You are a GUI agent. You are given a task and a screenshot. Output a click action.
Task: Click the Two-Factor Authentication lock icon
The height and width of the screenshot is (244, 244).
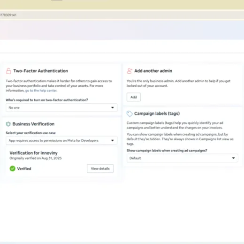[x=8, y=71]
